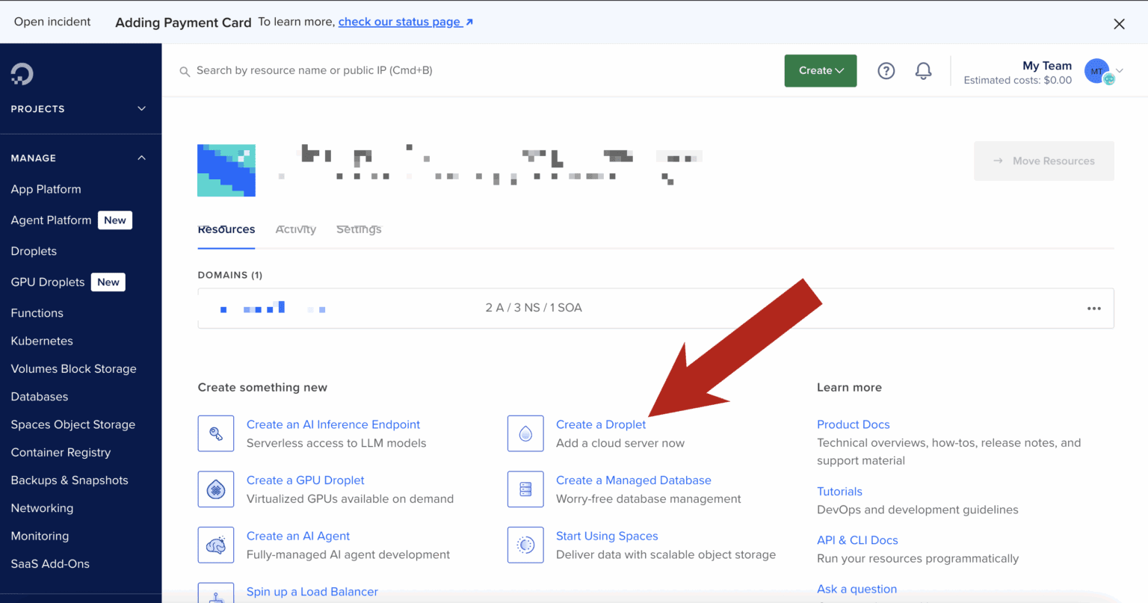Screen dimensions: 1148x603
Task: Click the Create a GPU Droplet icon
Action: [x=216, y=489]
